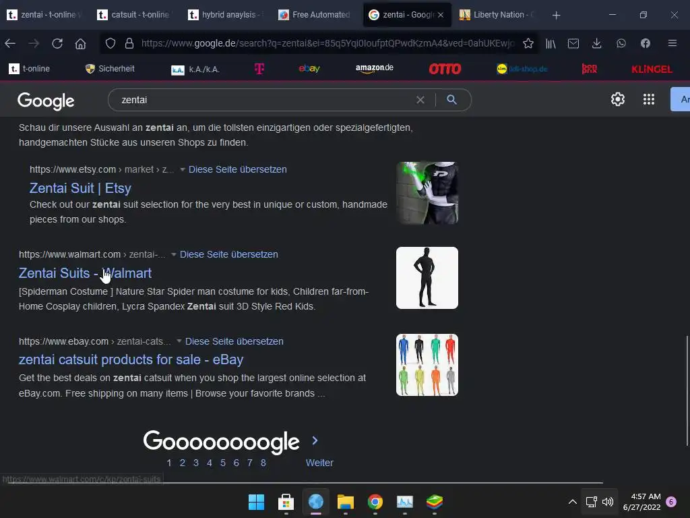Open the OTTO bookmark

(x=445, y=69)
